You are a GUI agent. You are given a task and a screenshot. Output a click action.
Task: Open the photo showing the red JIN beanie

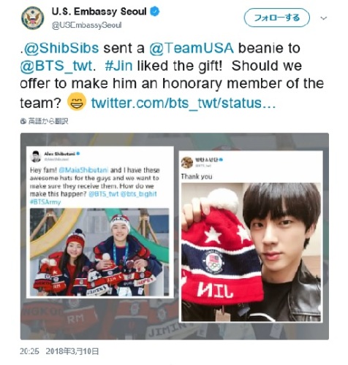click(251, 252)
